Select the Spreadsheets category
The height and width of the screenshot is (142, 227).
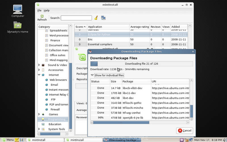[58, 31]
